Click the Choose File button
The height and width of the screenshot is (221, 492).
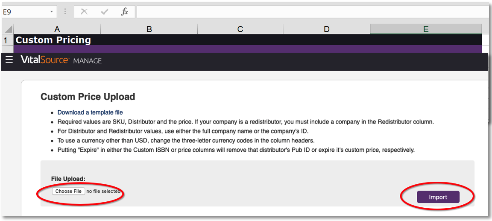68,191
